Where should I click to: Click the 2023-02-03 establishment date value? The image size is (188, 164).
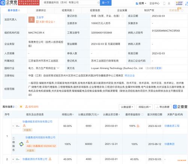point(158,16)
